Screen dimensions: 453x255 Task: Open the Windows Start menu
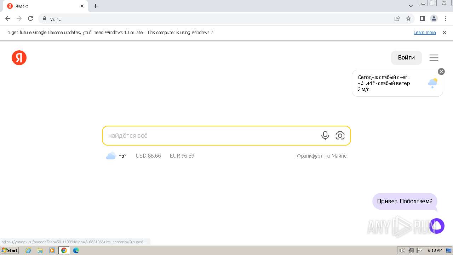pyautogui.click(x=10, y=250)
